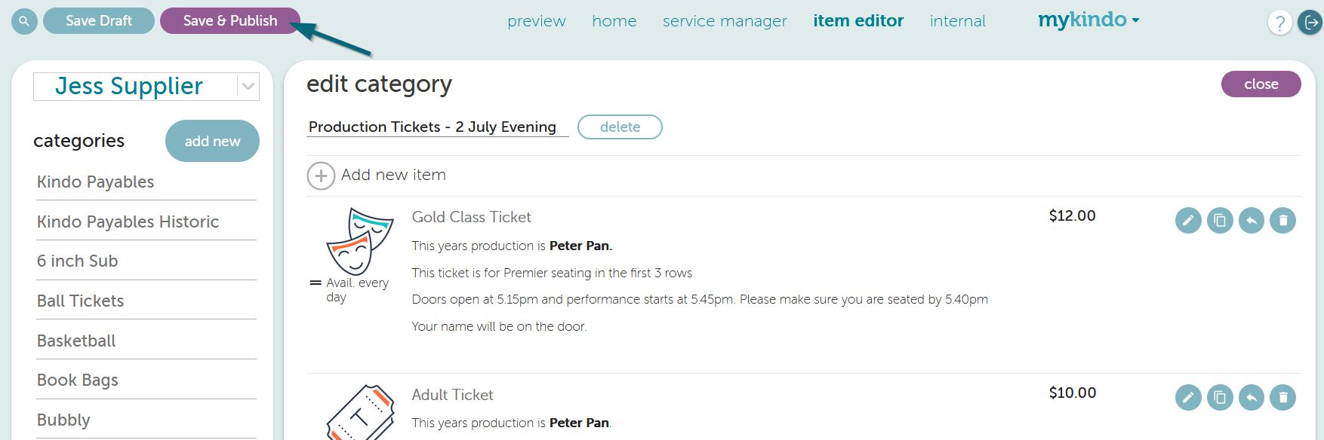Open the mykindo dropdown menu
The width and height of the screenshot is (1324, 440).
coord(1088,20)
